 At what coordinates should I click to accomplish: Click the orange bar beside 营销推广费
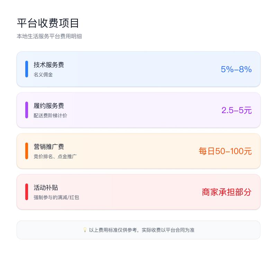[x=27, y=151]
